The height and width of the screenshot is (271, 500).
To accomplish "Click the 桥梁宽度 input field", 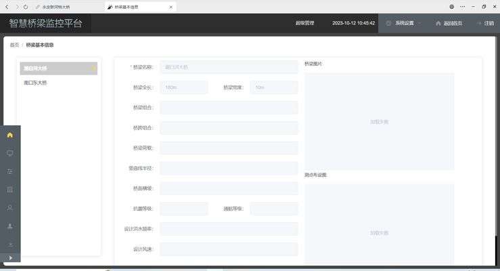I will pyautogui.click(x=273, y=87).
